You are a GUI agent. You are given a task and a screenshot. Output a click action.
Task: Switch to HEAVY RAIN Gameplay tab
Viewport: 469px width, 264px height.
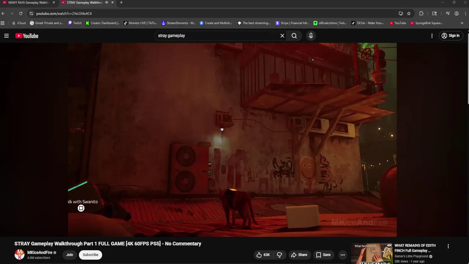coord(29,3)
